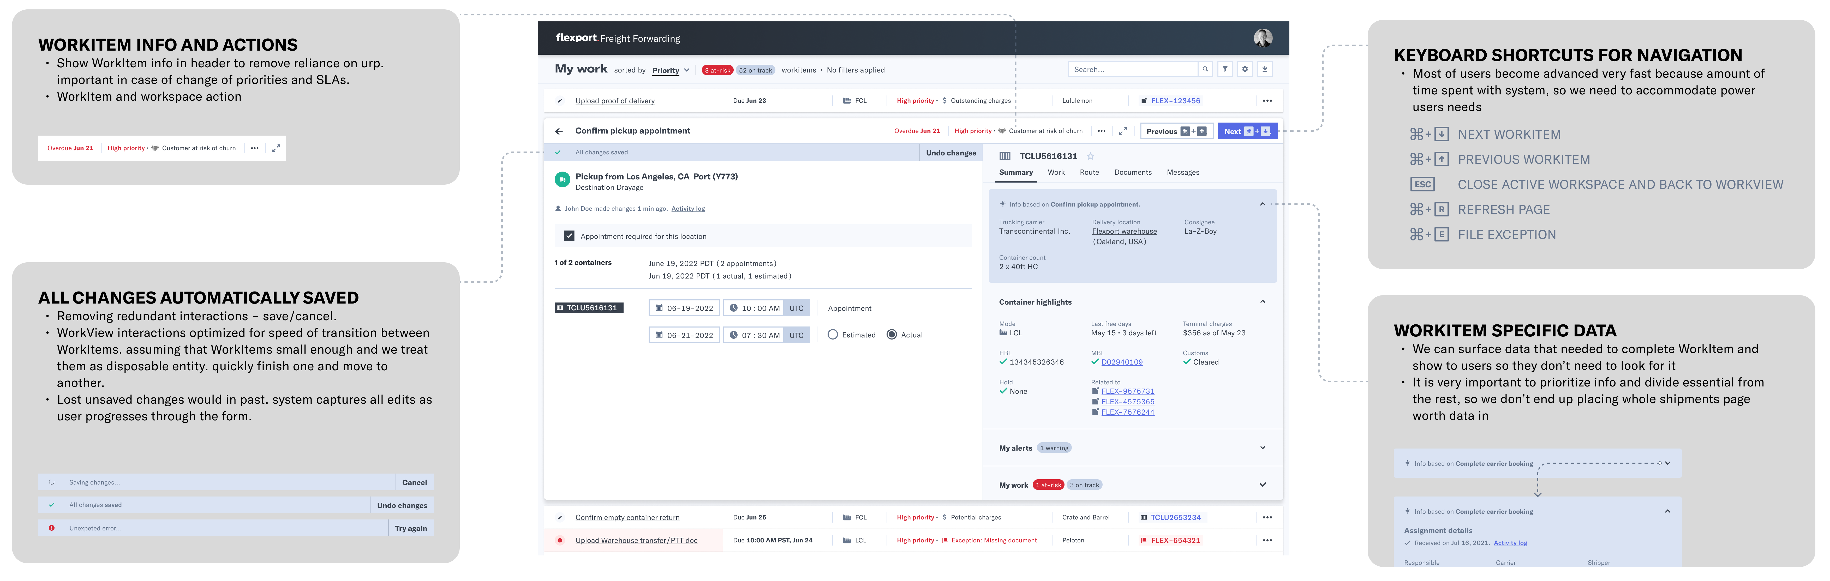This screenshot has width=1830, height=581.
Task: Switch to the Route tab
Action: [1089, 173]
